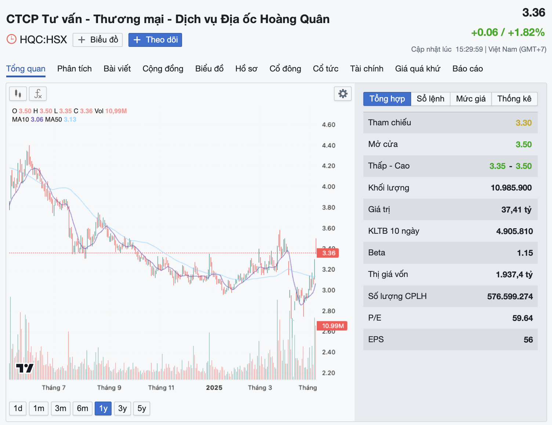This screenshot has width=552, height=425.
Task: Click the Số lượng CPLH value 576.599.274
Action: pos(510,296)
